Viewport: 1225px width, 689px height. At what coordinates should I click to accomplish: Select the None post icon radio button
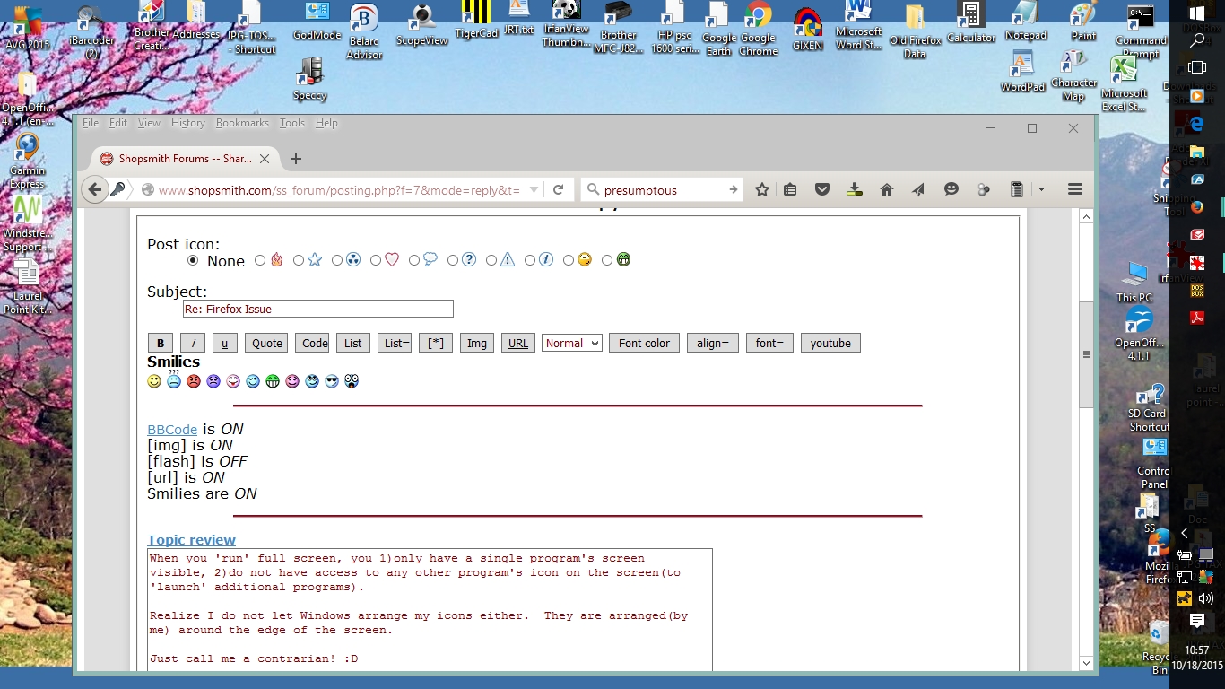(x=193, y=260)
